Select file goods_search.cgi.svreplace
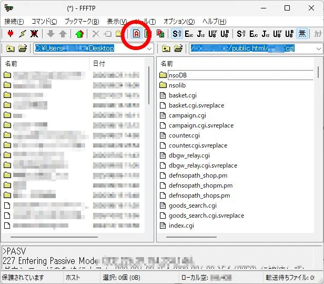 (x=206, y=216)
